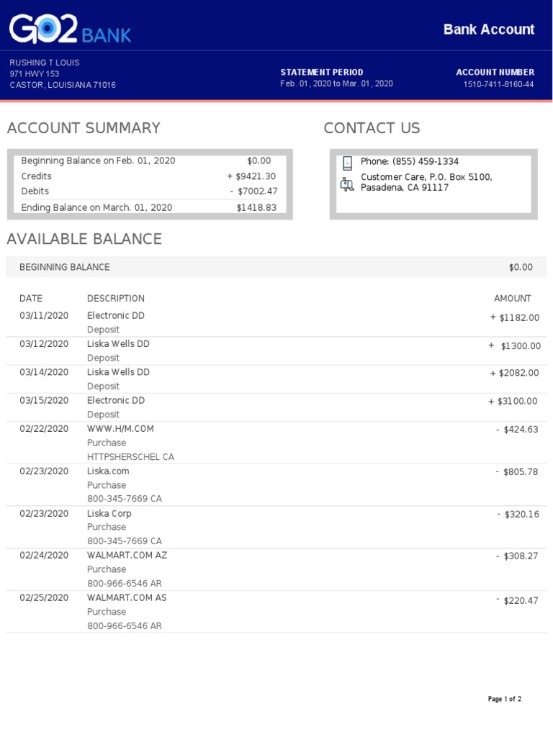This screenshot has height=737, width=553.
Task: Click the DATE column header
Action: tap(31, 298)
